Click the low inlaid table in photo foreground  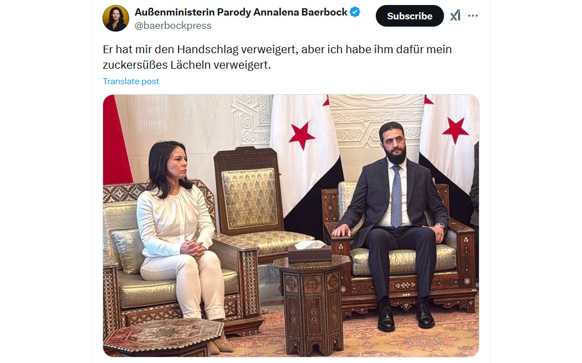[164, 337]
